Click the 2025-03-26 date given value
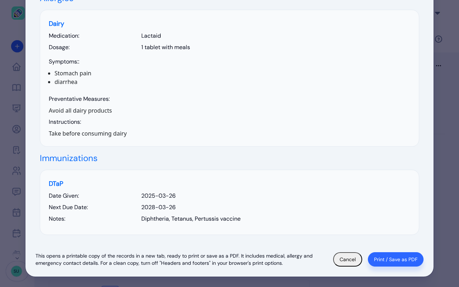The height and width of the screenshot is (287, 459). click(x=158, y=196)
